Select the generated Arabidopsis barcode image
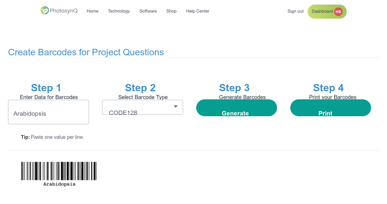387x204 pixels. [x=59, y=174]
